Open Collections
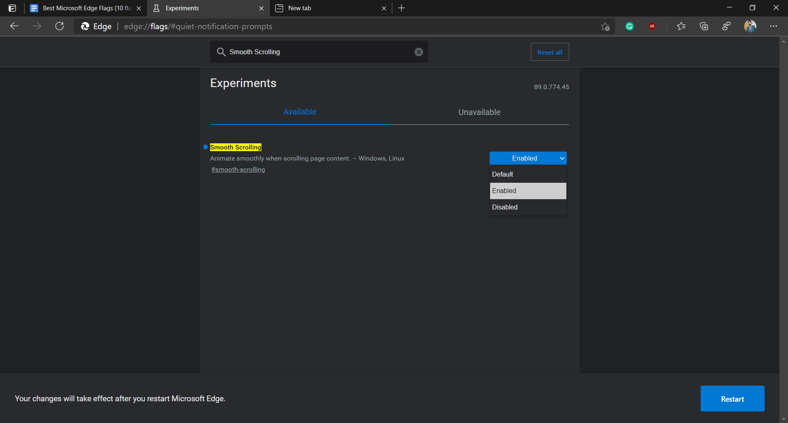The height and width of the screenshot is (423, 788). (x=704, y=26)
